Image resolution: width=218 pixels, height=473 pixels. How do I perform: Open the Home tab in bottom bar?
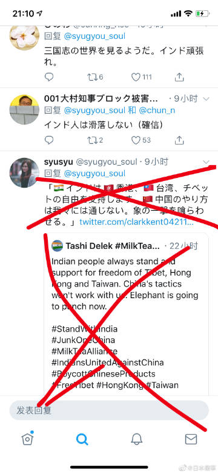[28, 439]
